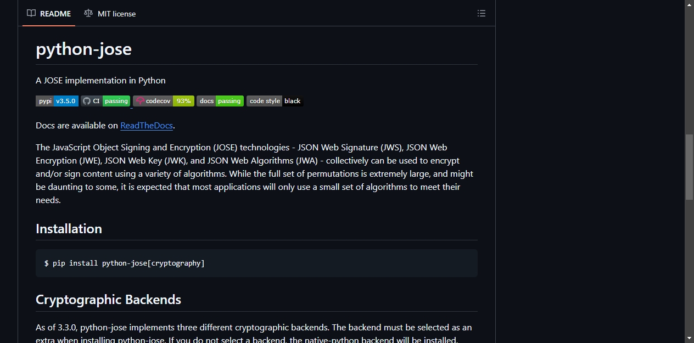Click the pypi v3.5.0 badge

(57, 101)
